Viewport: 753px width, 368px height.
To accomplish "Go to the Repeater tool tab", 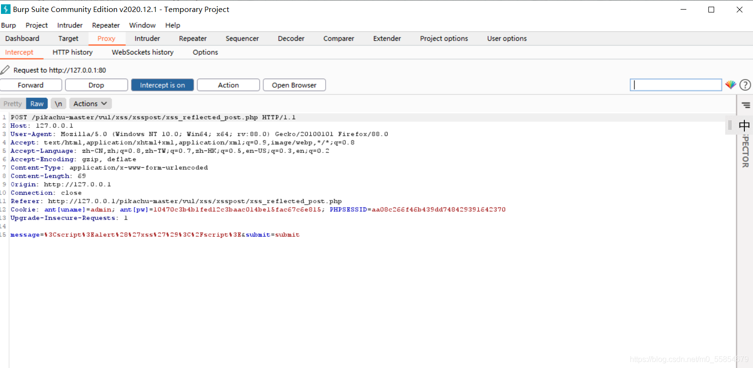I will point(193,38).
